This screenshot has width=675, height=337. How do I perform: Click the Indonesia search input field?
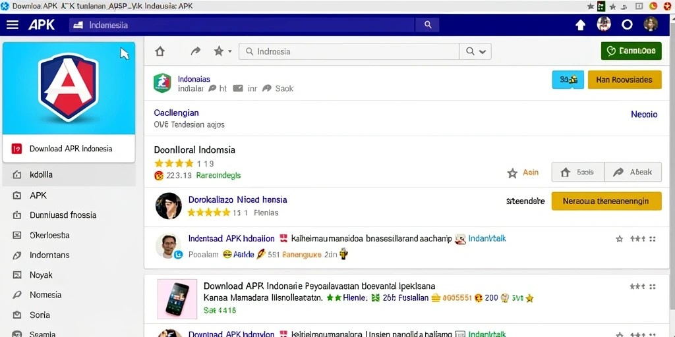pos(349,51)
